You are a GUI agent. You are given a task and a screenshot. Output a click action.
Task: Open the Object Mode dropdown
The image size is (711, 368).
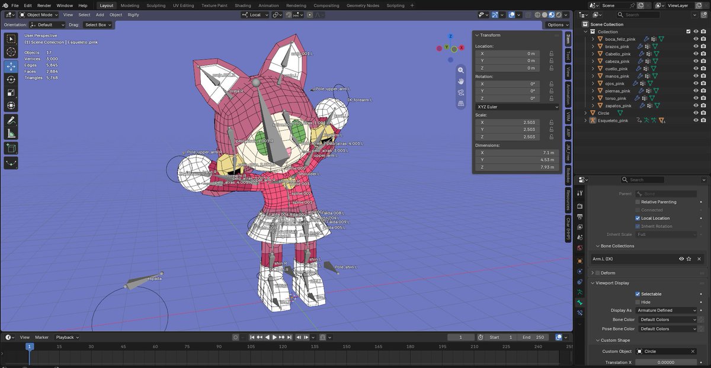point(39,14)
